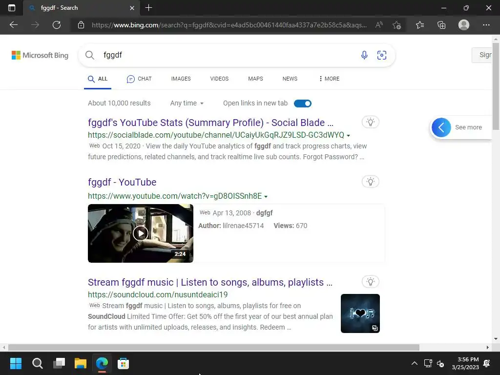Open network status tray icon
500x375 pixels.
(x=428, y=363)
